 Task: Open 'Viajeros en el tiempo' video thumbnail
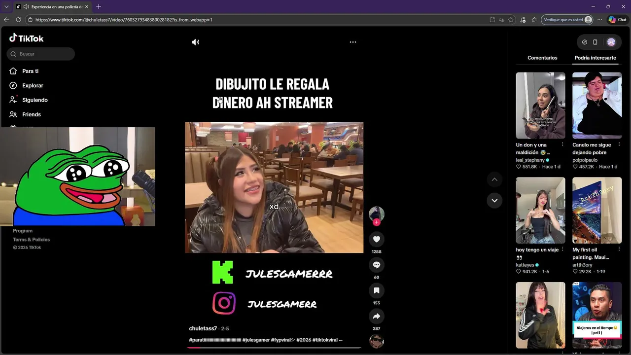(597, 315)
